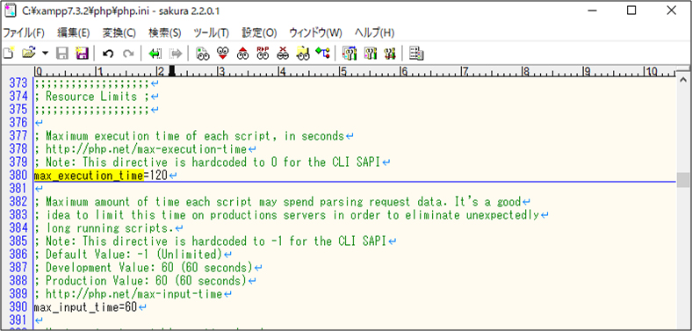Click the grayed Save disk icon
Screen dimensions: 692x331
coord(61,54)
